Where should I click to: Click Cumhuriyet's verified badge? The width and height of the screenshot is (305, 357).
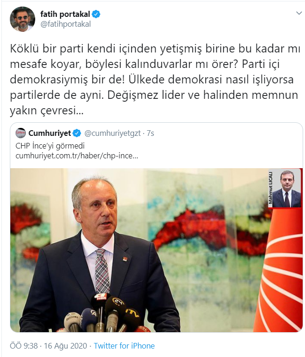[x=77, y=133]
